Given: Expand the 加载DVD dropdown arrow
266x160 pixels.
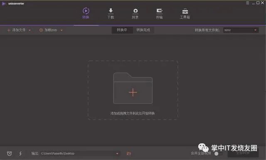Looking at the screenshot, I should click(62, 30).
